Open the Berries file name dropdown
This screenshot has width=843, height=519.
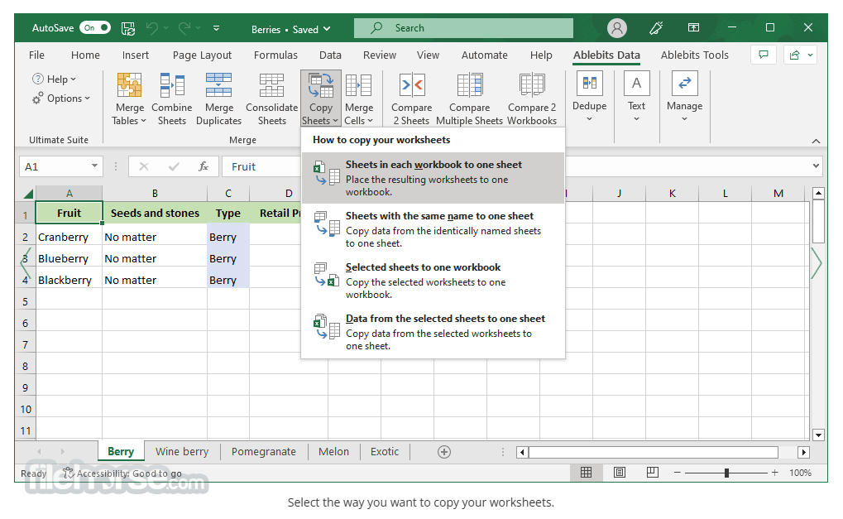(291, 29)
